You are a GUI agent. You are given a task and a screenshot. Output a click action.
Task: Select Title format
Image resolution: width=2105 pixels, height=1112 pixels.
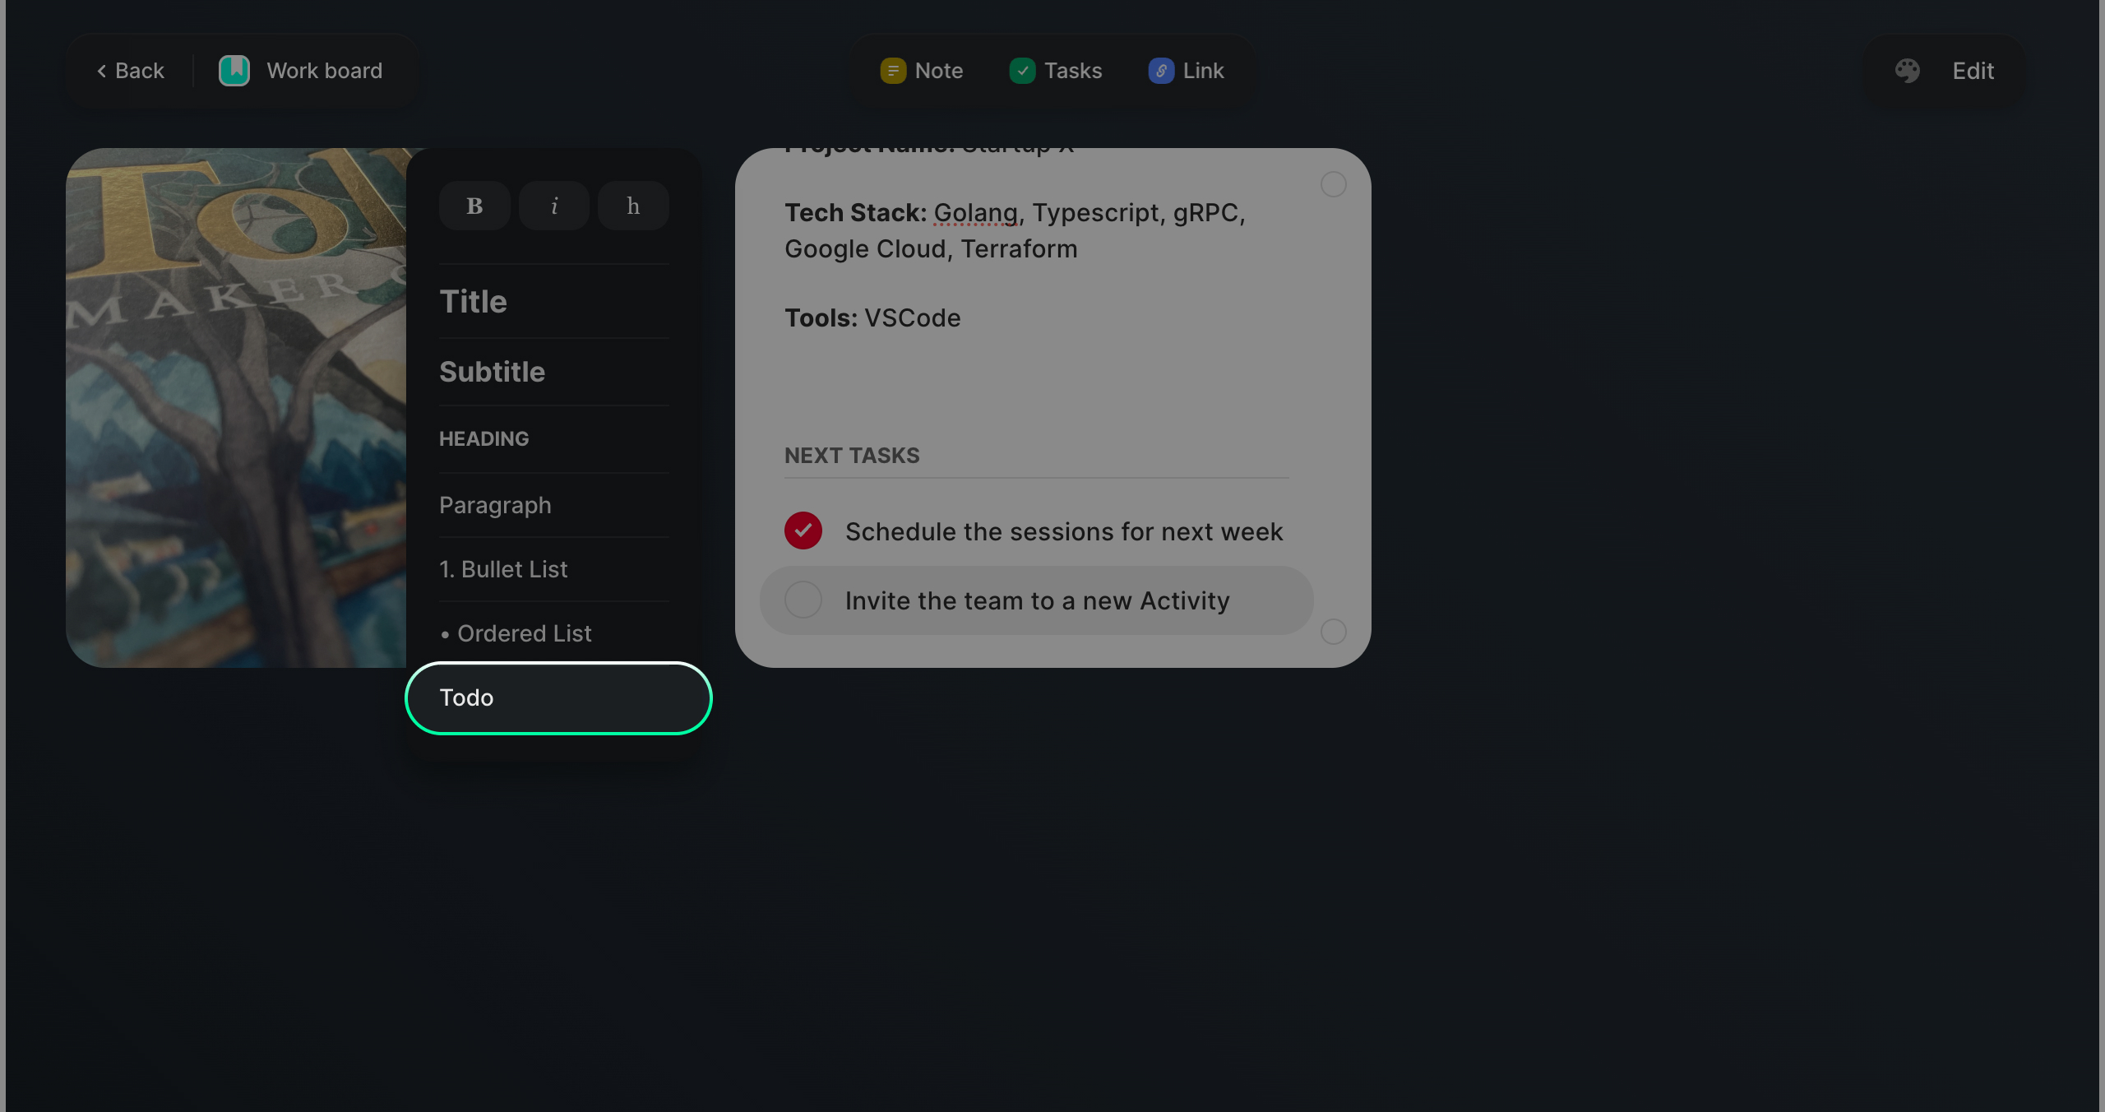473,301
